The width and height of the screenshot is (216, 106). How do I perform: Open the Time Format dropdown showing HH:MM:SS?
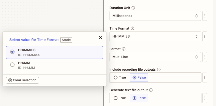(155, 36)
